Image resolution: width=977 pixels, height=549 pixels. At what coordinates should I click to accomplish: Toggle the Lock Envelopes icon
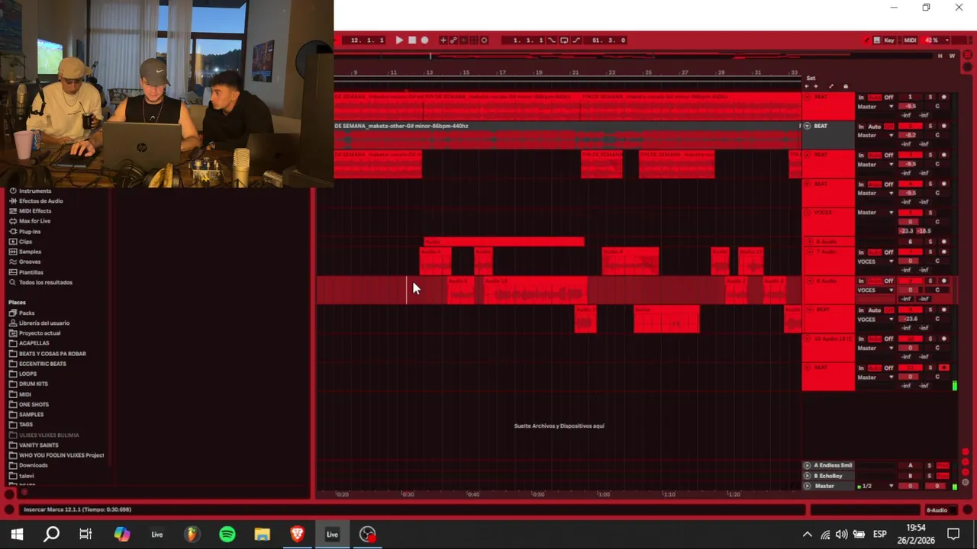(846, 86)
